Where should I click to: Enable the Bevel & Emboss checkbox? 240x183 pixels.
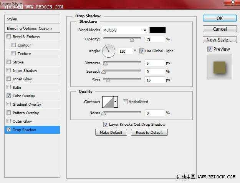tap(9, 37)
